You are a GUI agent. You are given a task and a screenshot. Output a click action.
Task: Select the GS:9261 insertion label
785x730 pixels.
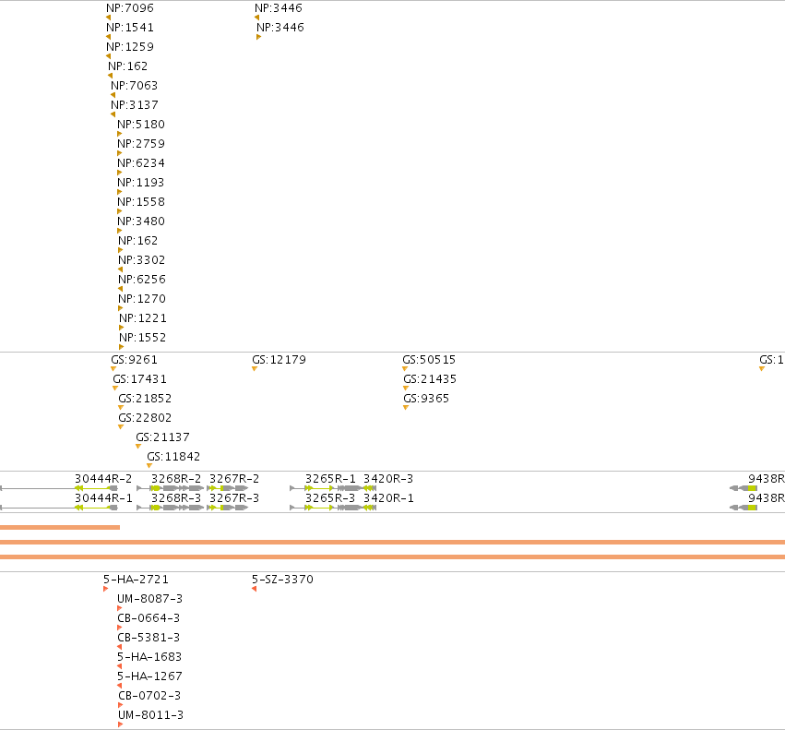(x=134, y=360)
